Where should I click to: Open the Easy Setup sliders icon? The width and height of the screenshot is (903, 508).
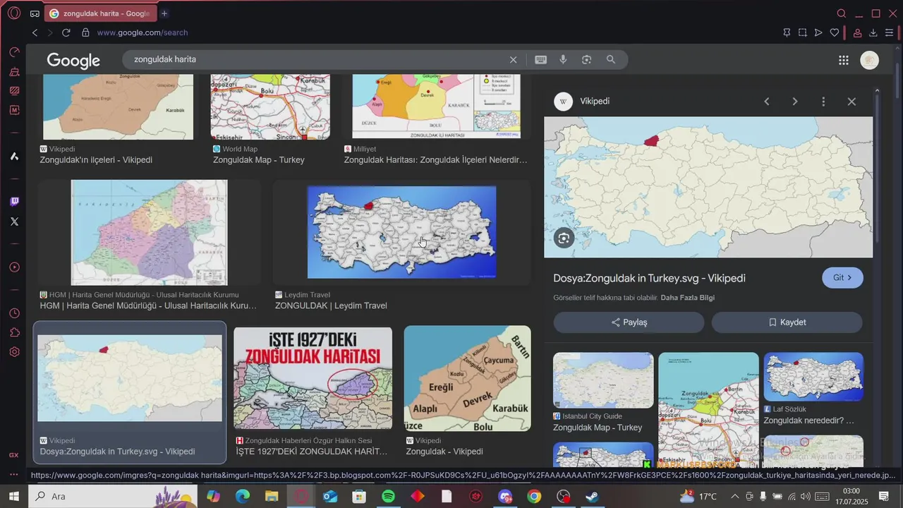(x=890, y=32)
